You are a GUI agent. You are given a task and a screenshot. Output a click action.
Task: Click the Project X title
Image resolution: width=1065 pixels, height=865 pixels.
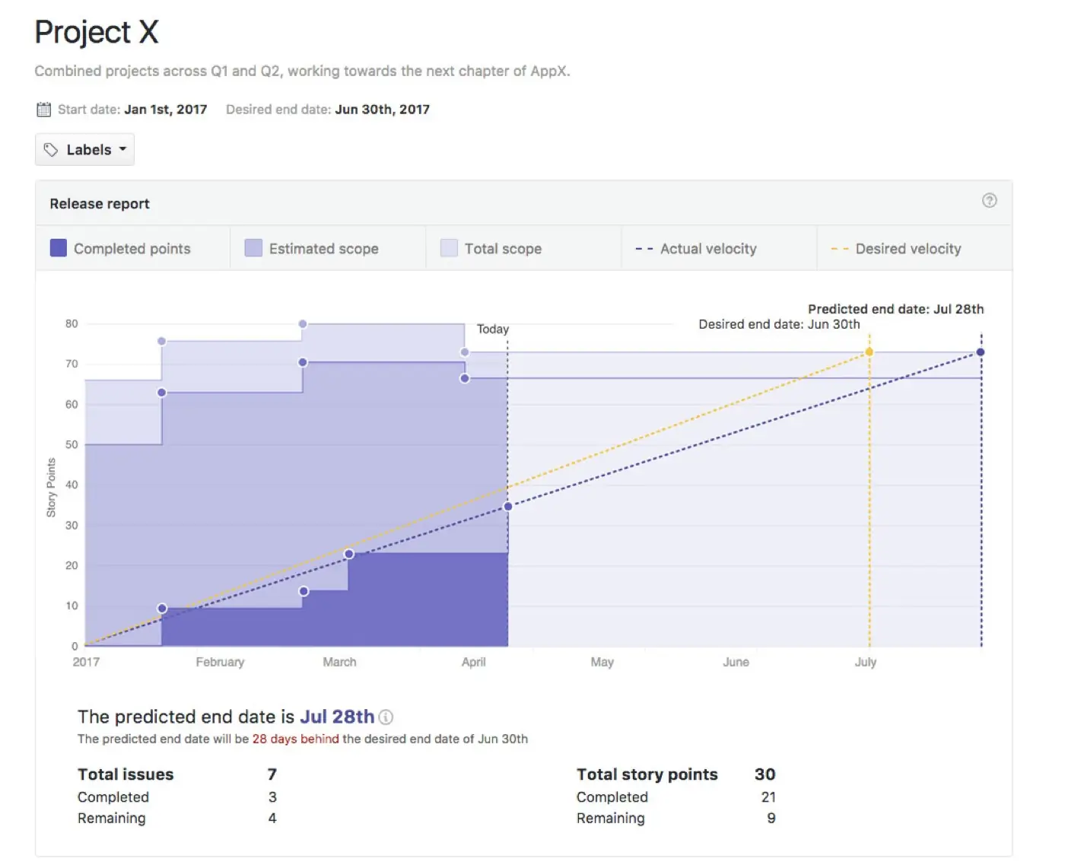click(x=97, y=33)
